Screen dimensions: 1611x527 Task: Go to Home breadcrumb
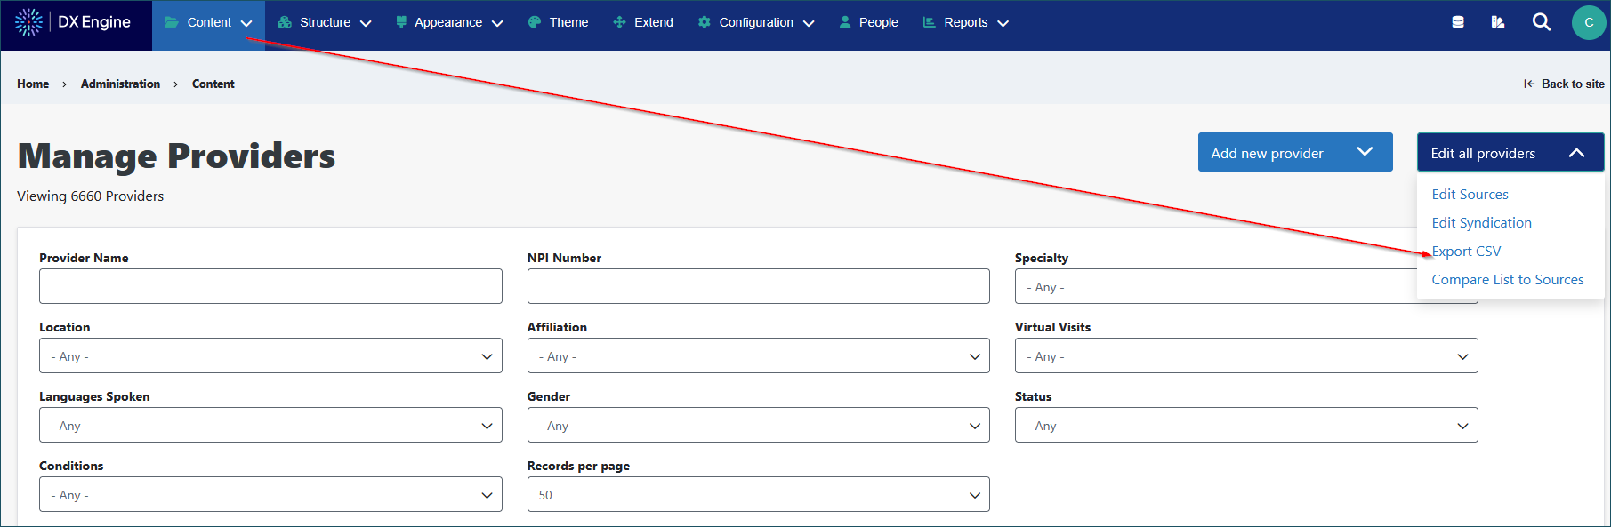[33, 84]
